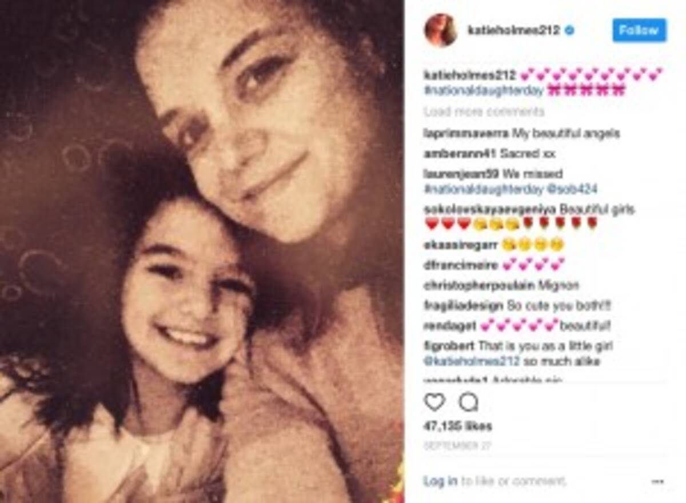Open laprimmaverra commenter profile

[x=466, y=134]
